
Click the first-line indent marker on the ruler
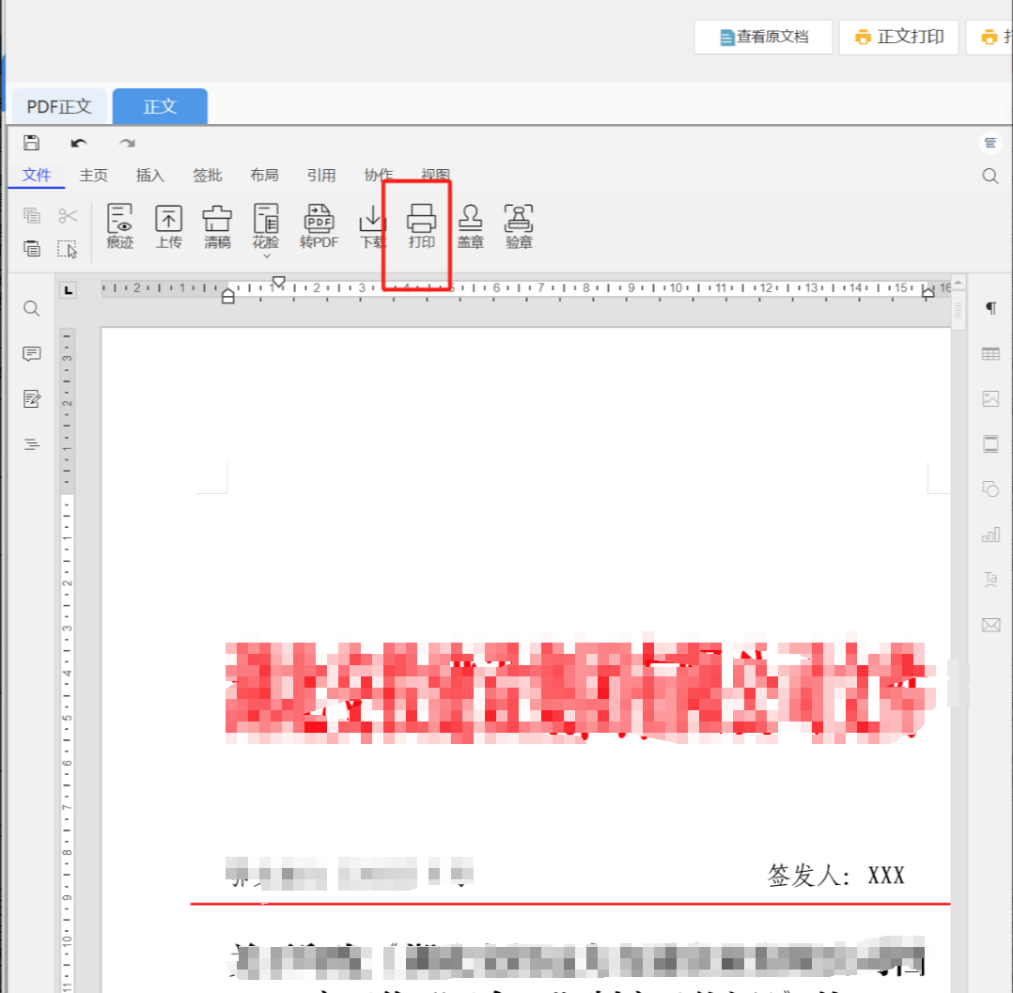point(278,279)
